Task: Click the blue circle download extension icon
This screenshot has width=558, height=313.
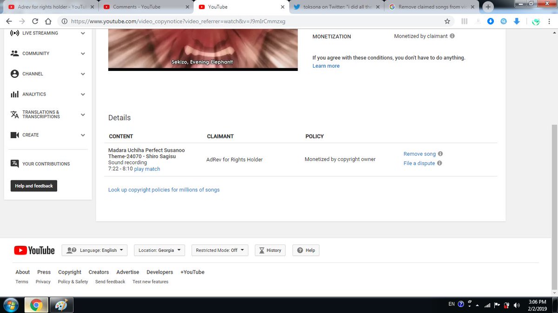Action: click(491, 21)
